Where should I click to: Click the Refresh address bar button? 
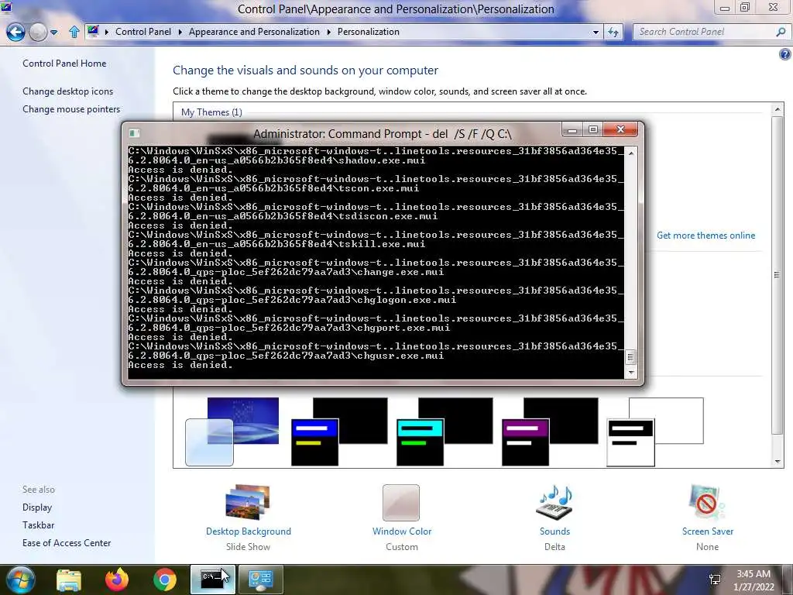[x=613, y=32]
